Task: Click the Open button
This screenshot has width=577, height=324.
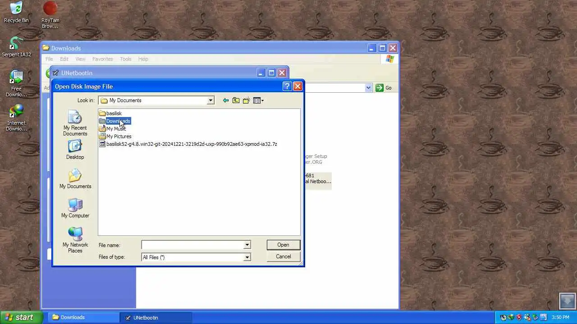Action: (x=283, y=245)
